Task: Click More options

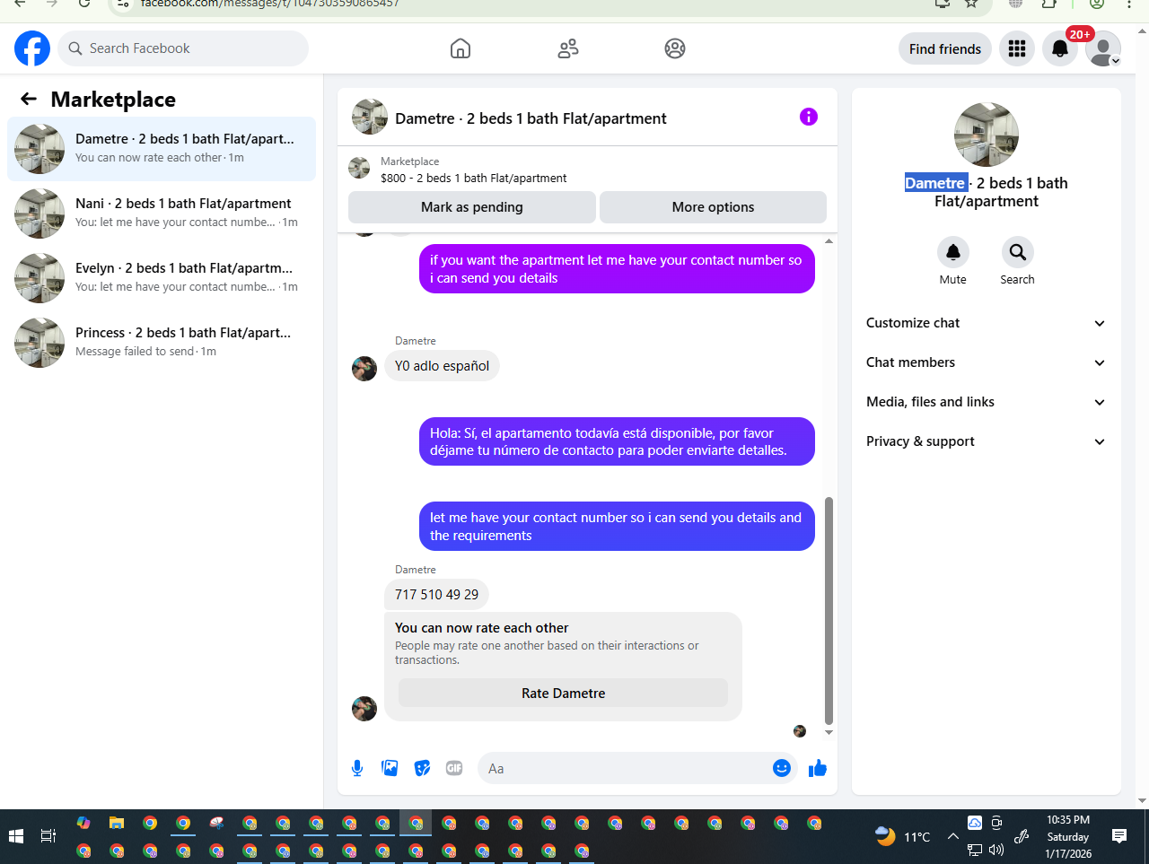Action: click(714, 207)
